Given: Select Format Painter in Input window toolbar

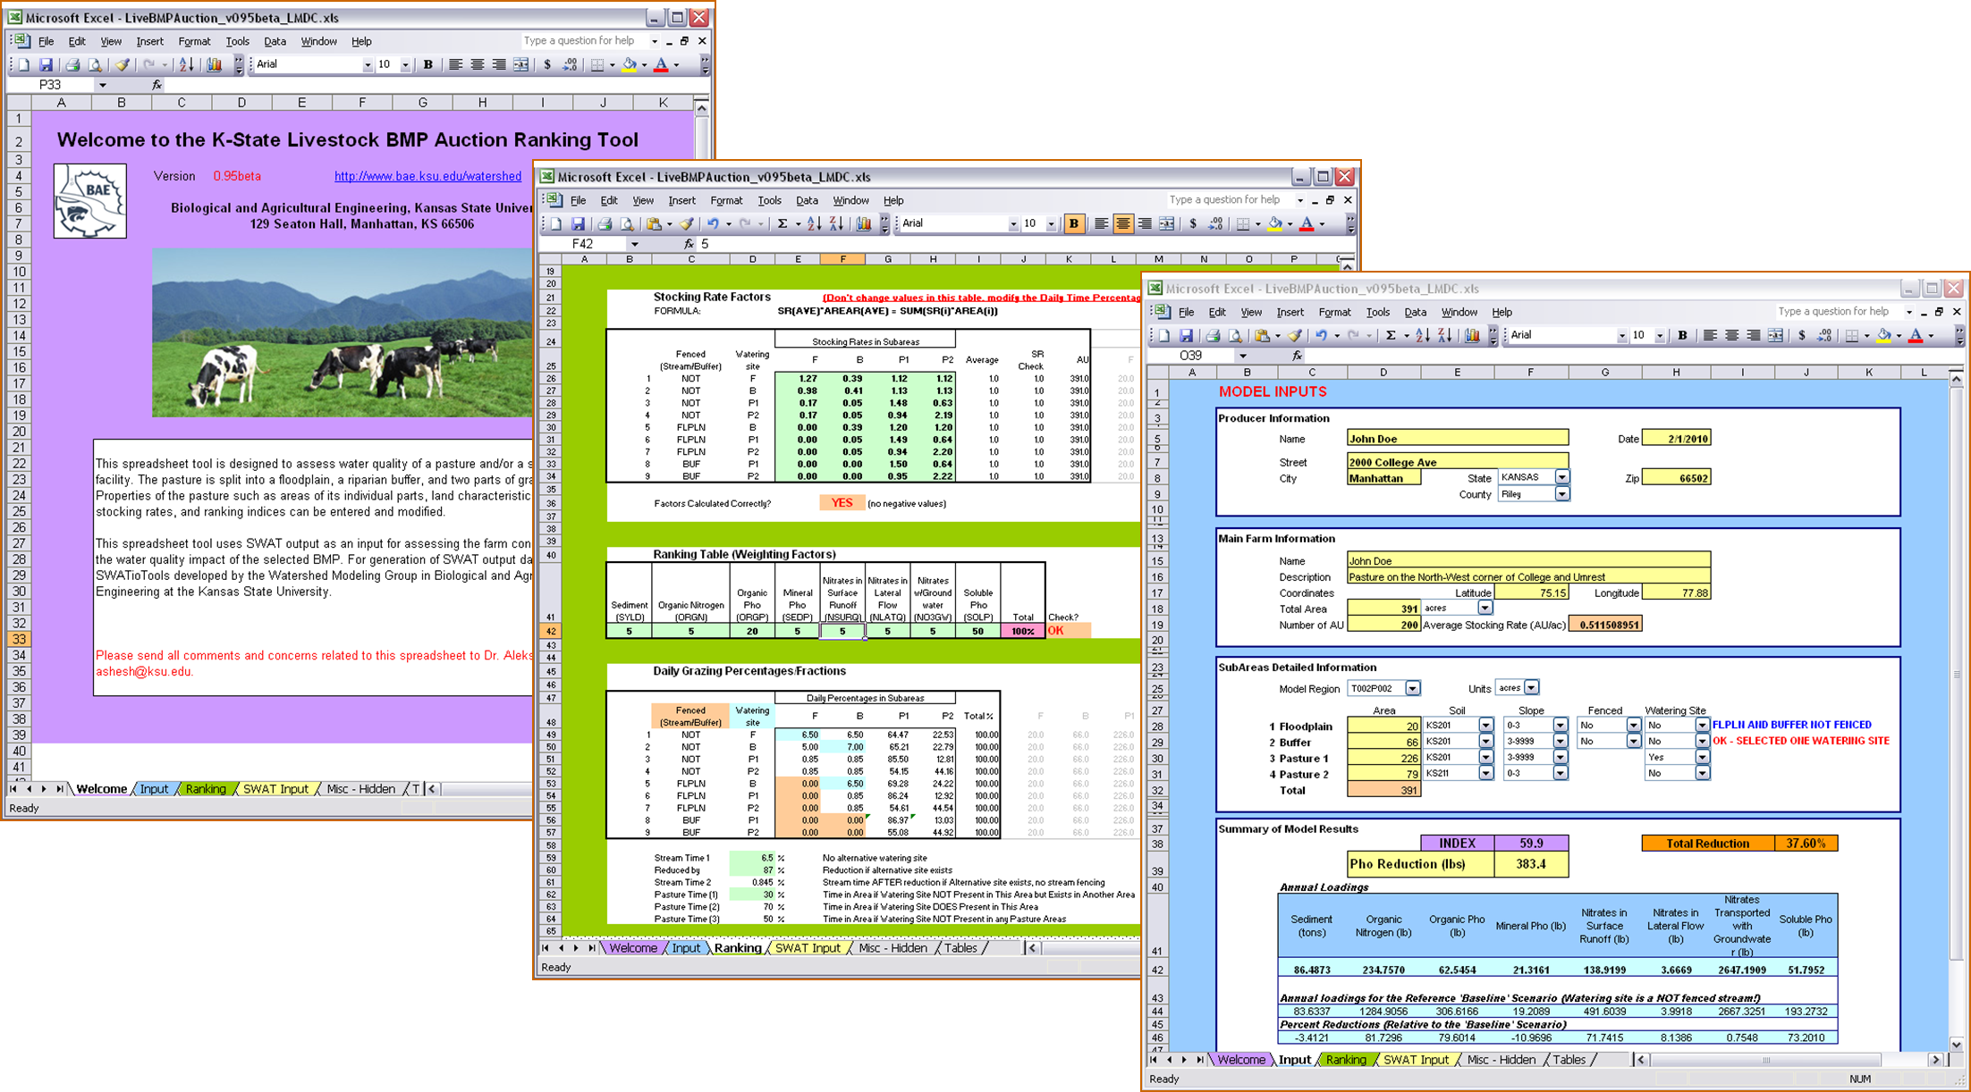Looking at the screenshot, I should coord(1294,336).
